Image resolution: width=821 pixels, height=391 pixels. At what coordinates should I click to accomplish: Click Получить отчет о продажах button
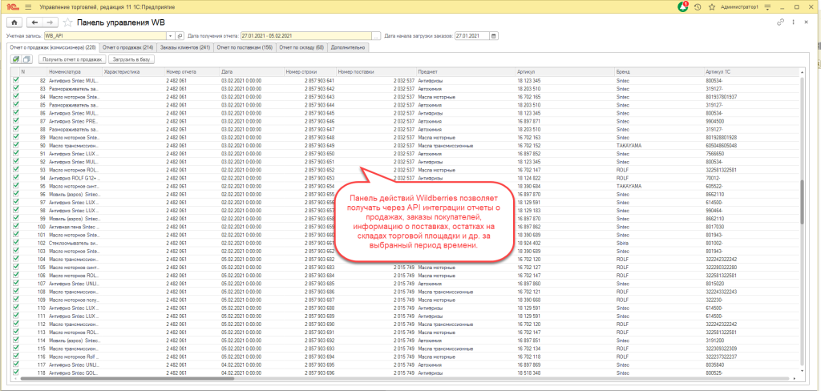coord(72,59)
